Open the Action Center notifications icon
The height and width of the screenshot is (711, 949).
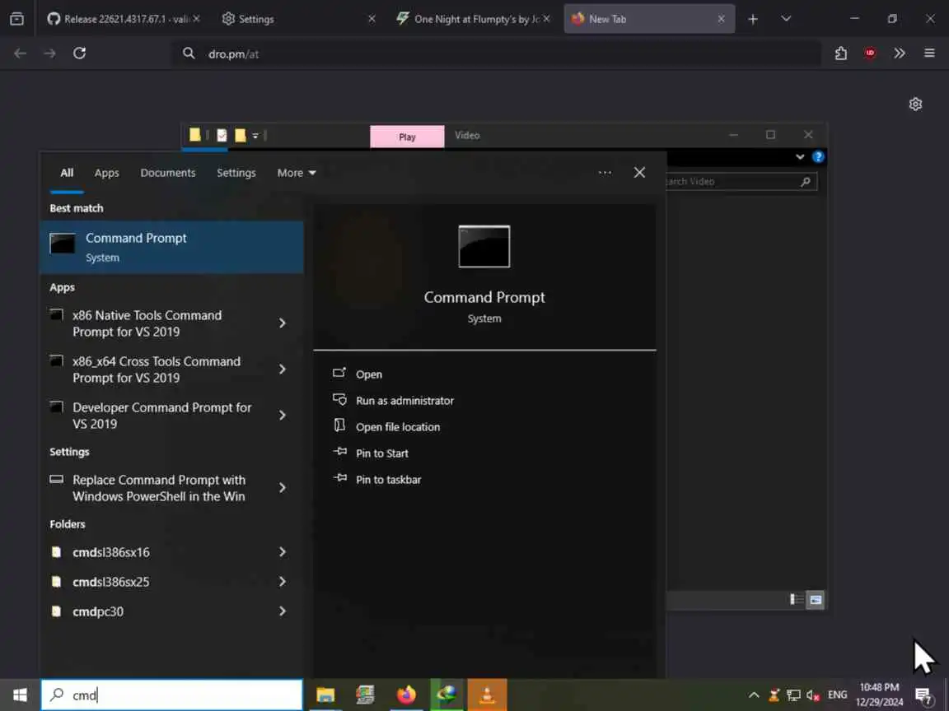[923, 696]
